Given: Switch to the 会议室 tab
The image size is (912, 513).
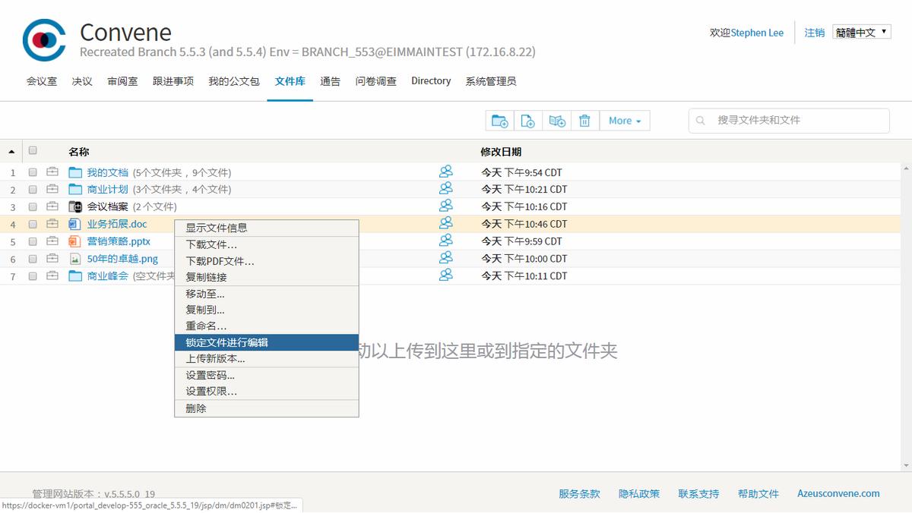Looking at the screenshot, I should coord(40,80).
